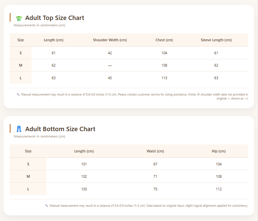The image size is (258, 221).
Task: Click the Shoulder Width (cm) column header
Action: click(110, 40)
